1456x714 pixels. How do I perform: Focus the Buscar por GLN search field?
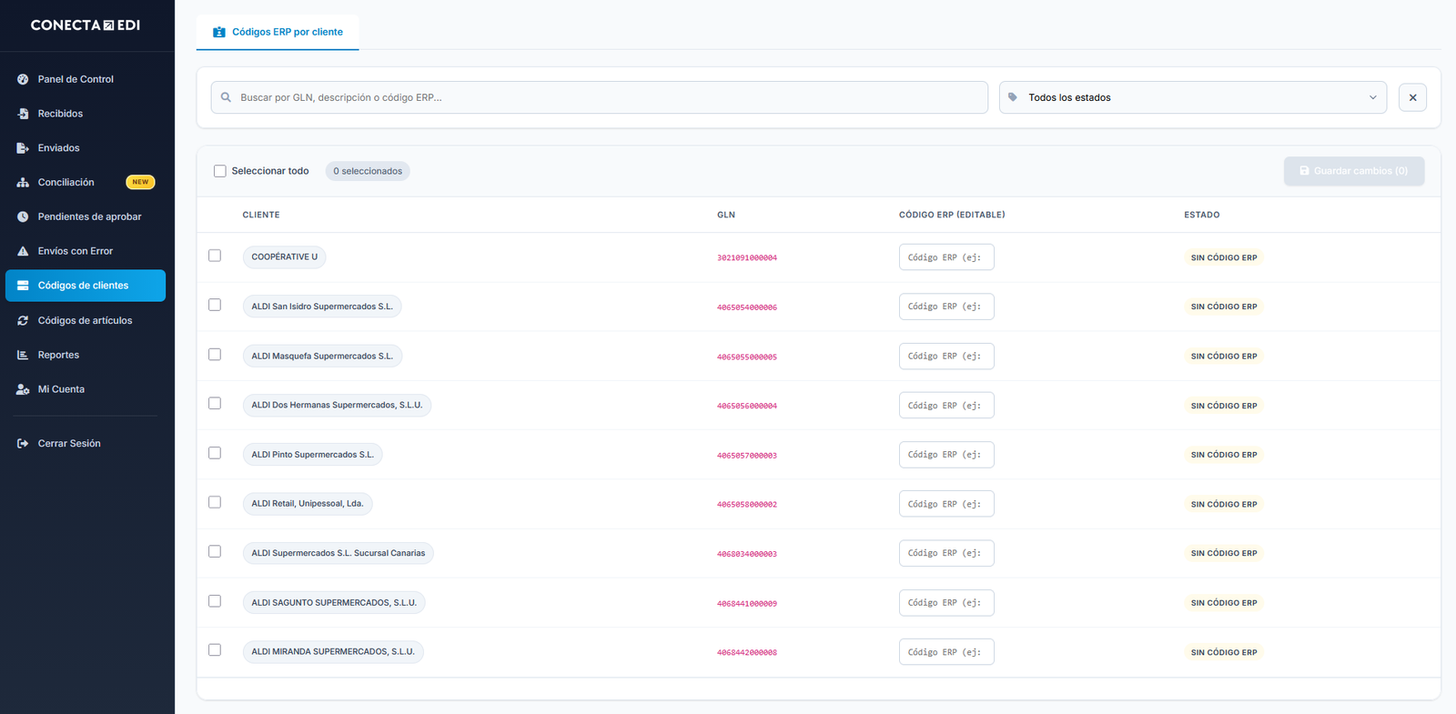(600, 97)
